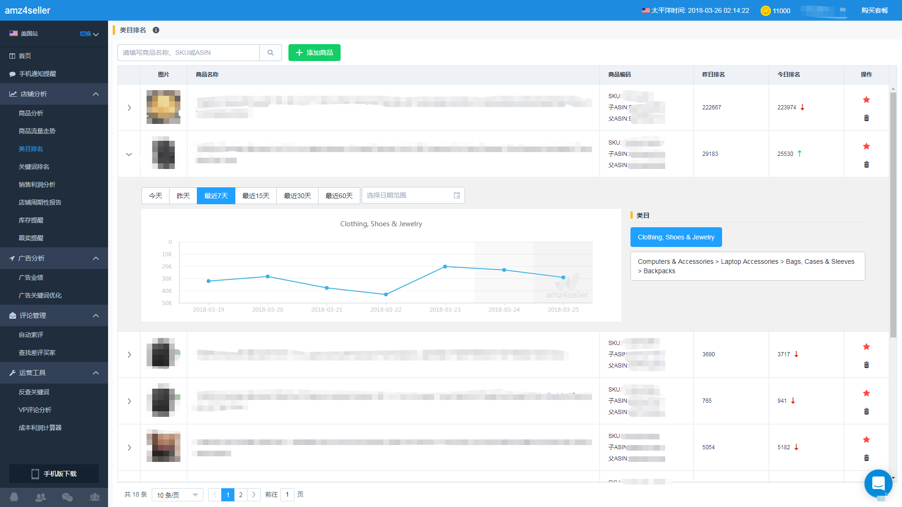This screenshot has height=507, width=902.
Task: Star the product ranked 5182 today
Action: coord(866,439)
